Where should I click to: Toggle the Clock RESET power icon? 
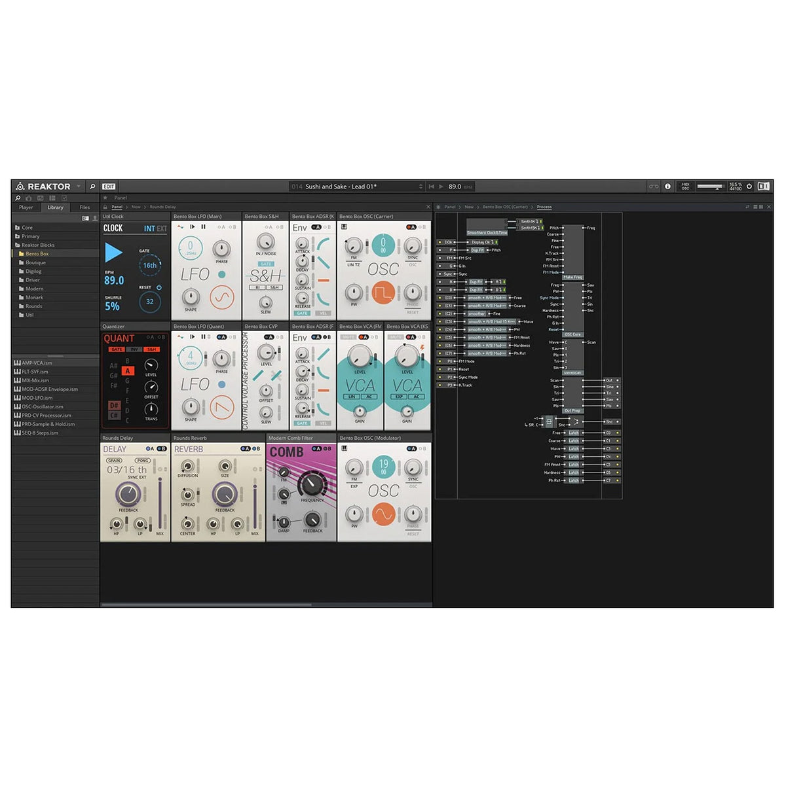point(159,287)
